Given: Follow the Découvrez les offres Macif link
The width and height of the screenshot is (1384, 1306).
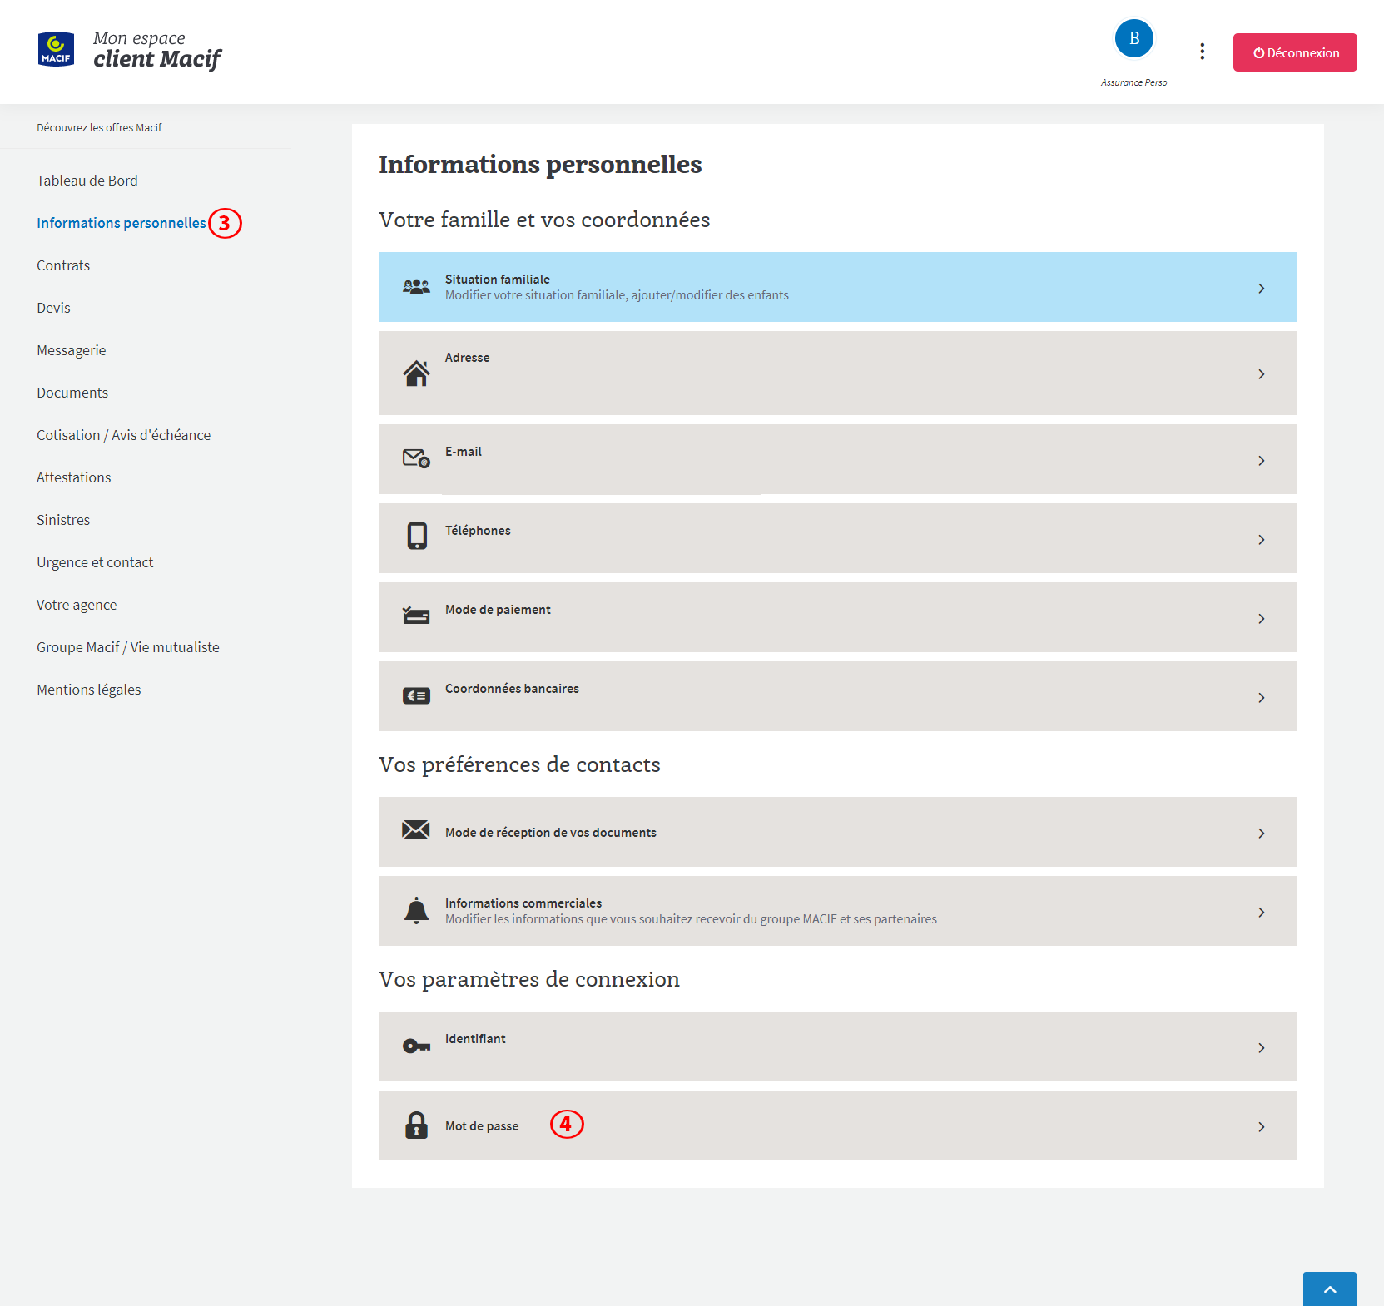Looking at the screenshot, I should click(x=99, y=127).
